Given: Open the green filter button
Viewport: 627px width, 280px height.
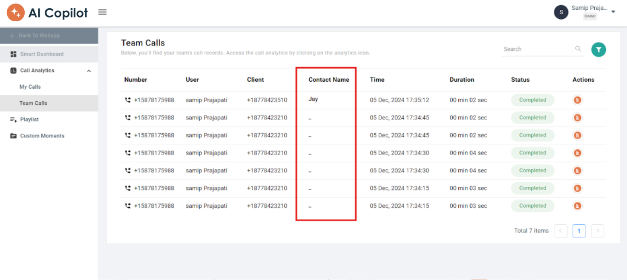Looking at the screenshot, I should pos(598,50).
